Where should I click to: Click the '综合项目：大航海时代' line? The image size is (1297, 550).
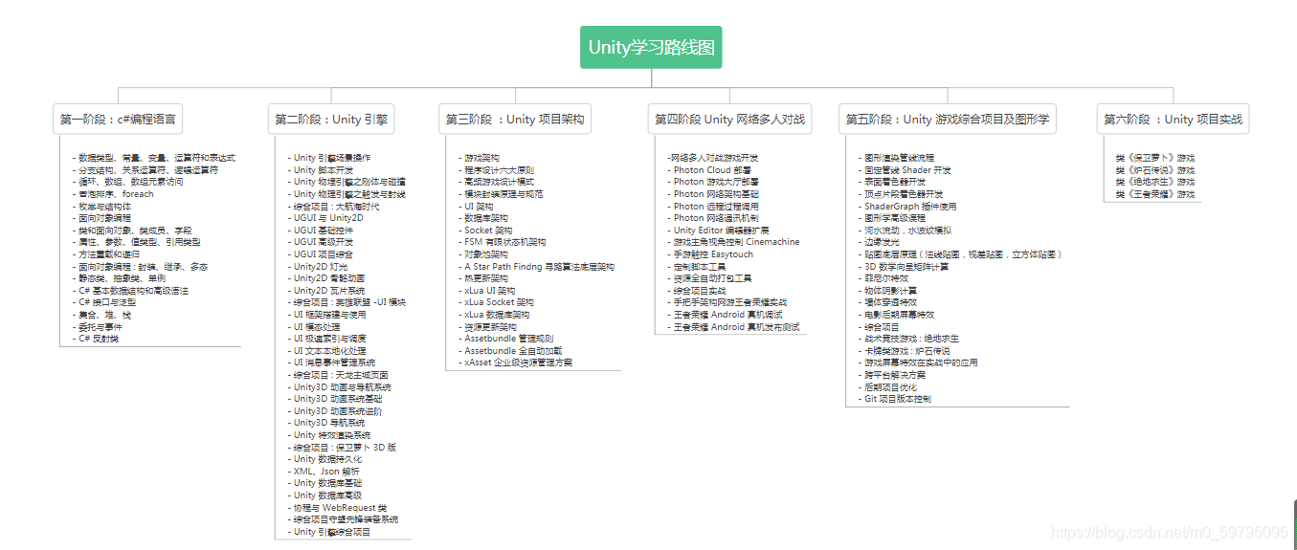333,206
